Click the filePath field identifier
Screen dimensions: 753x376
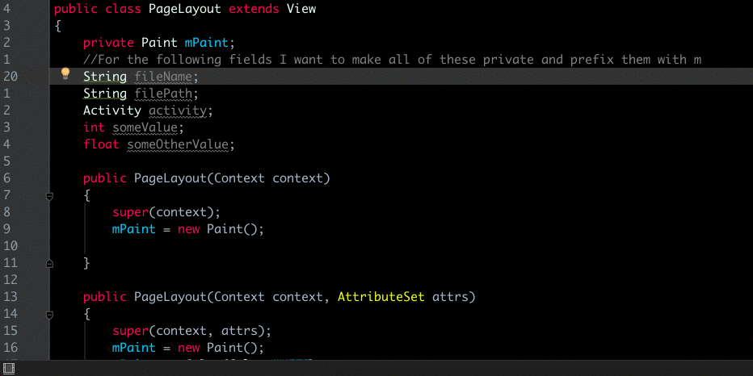(x=163, y=94)
